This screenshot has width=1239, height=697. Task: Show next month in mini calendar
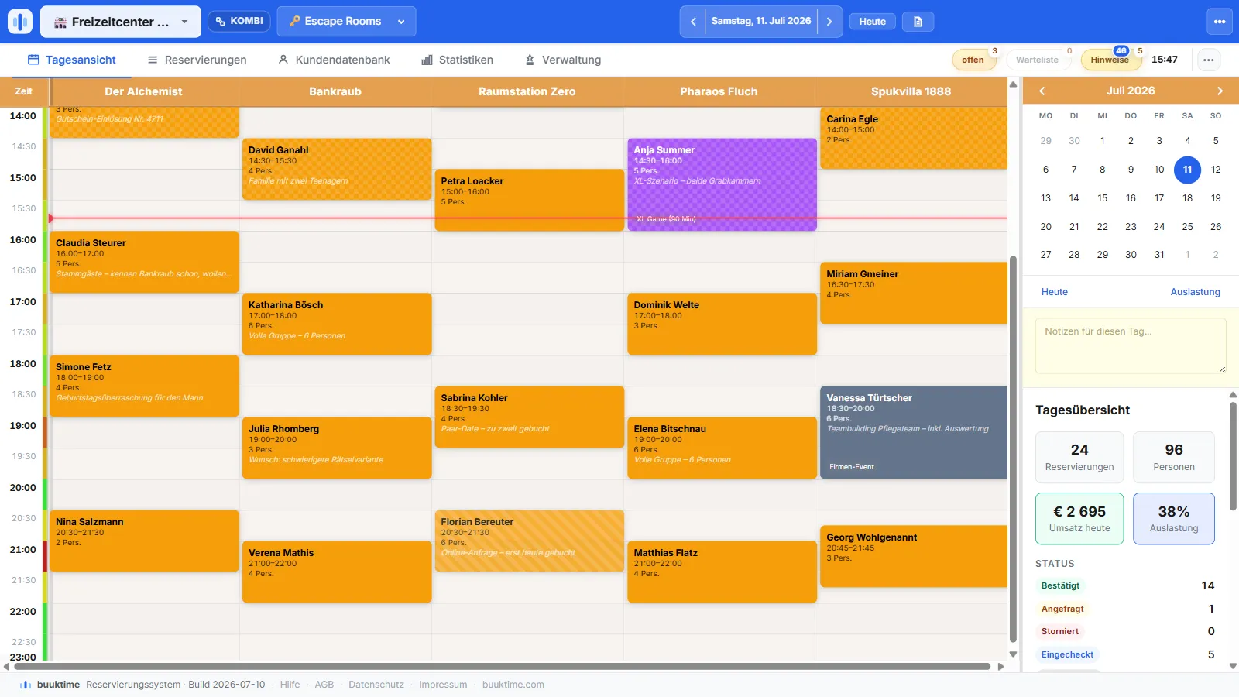[x=1220, y=91]
